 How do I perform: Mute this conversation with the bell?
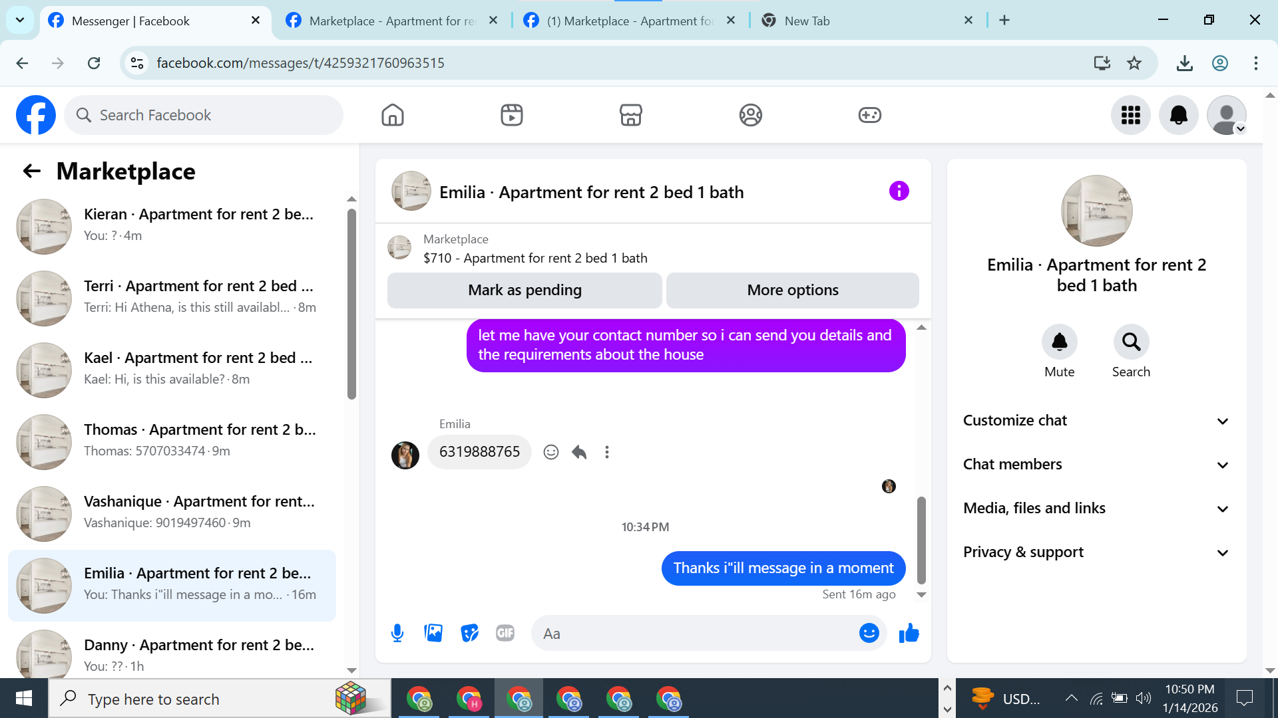1059,342
